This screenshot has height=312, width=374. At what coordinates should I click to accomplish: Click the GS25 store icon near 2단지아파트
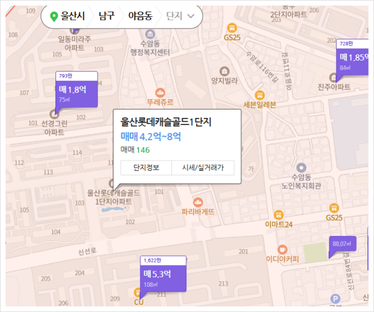pos(232,28)
